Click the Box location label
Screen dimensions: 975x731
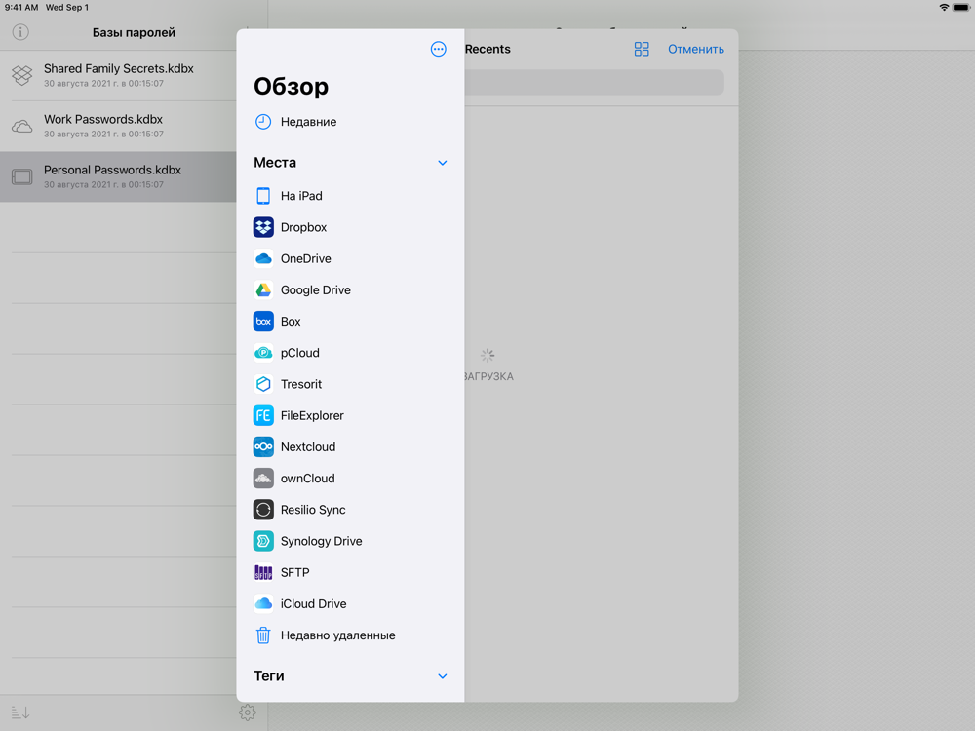coord(291,322)
